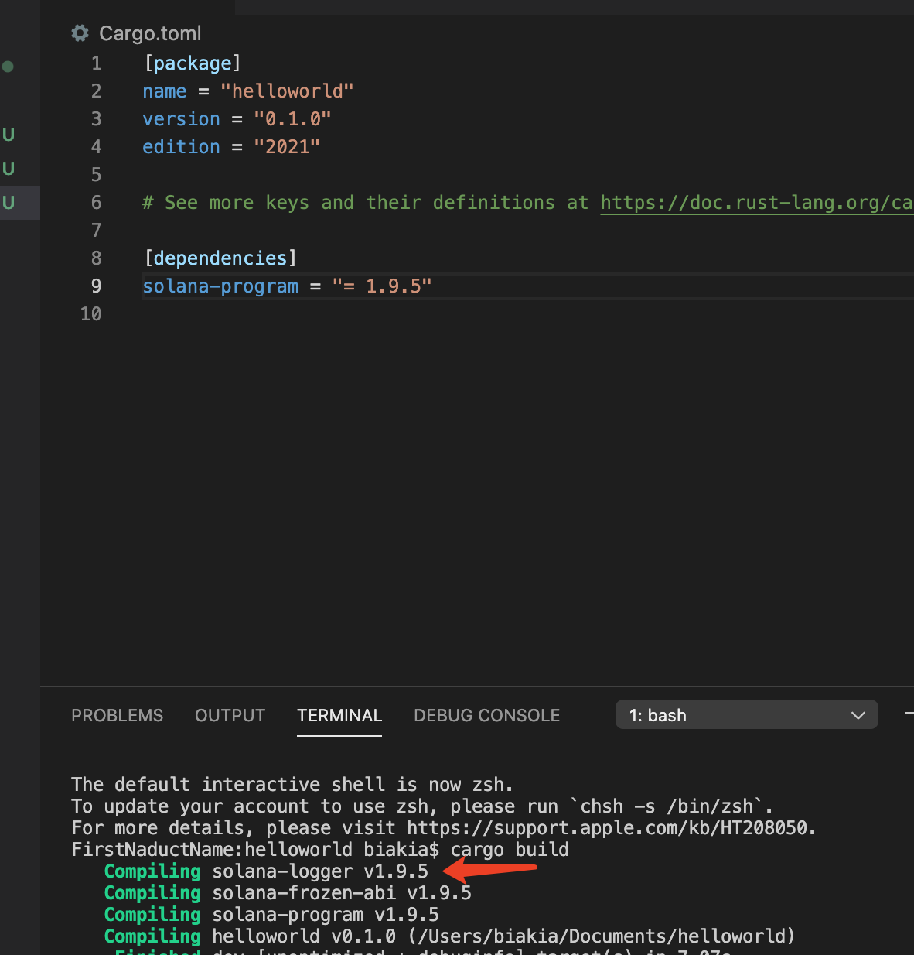Switch to the PROBLEMS panel tab
914x955 pixels.
click(118, 715)
